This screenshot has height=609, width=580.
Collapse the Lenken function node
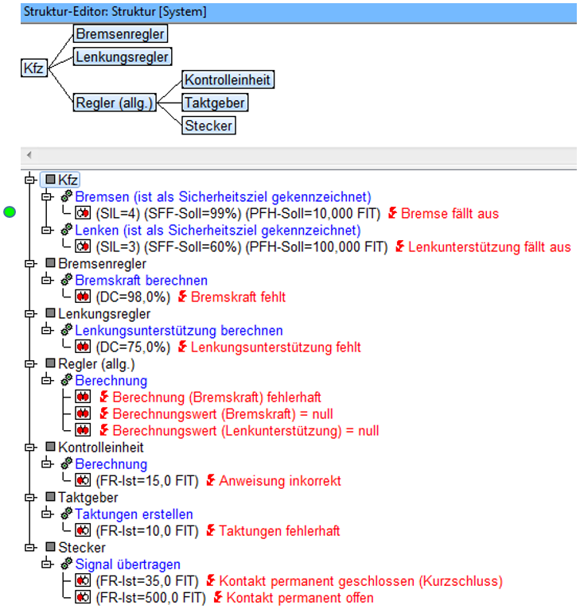[47, 230]
